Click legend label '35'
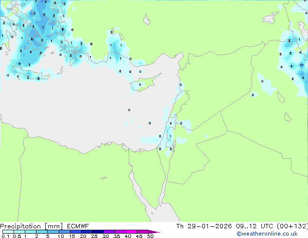Viewport: 308px width, 238px height. [117, 236]
